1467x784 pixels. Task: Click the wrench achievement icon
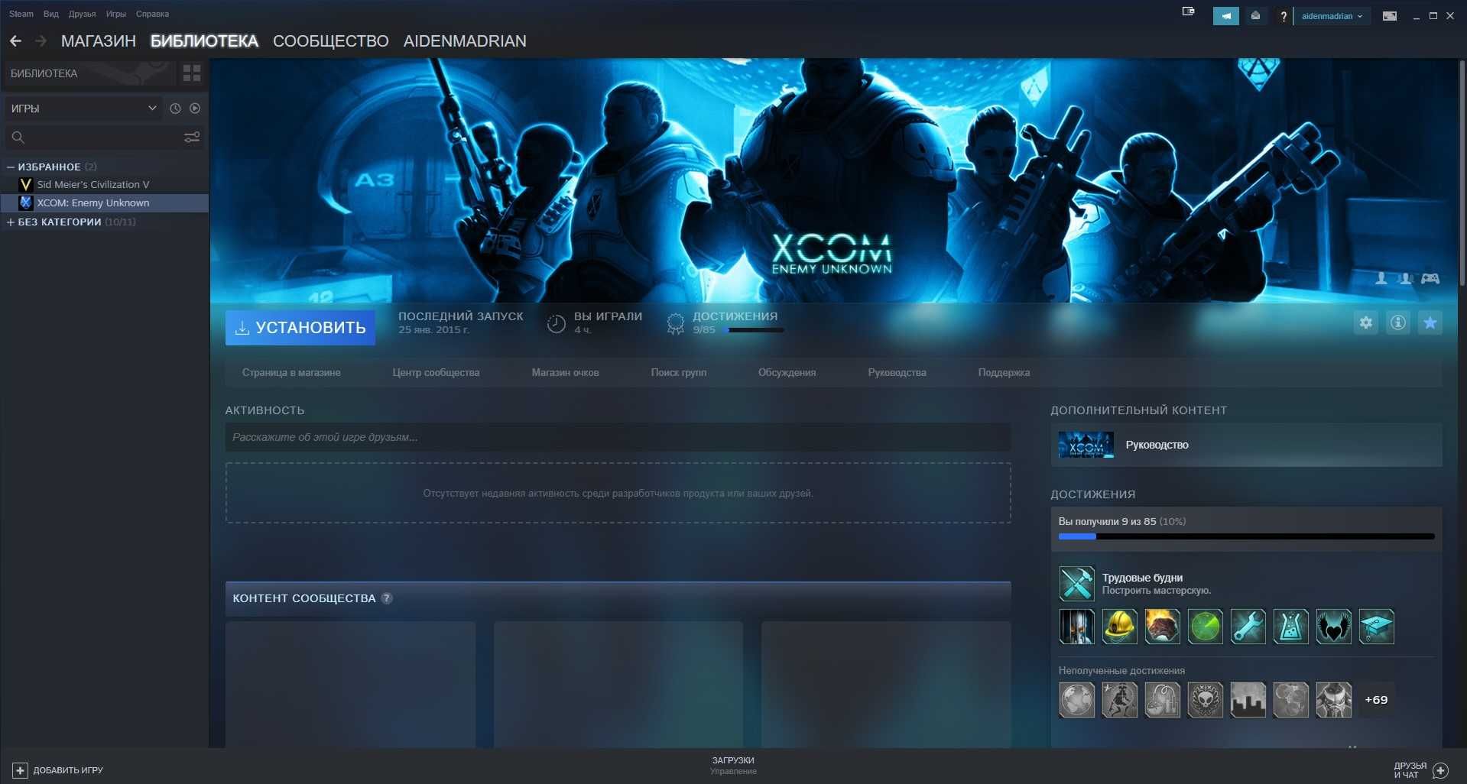[1248, 627]
